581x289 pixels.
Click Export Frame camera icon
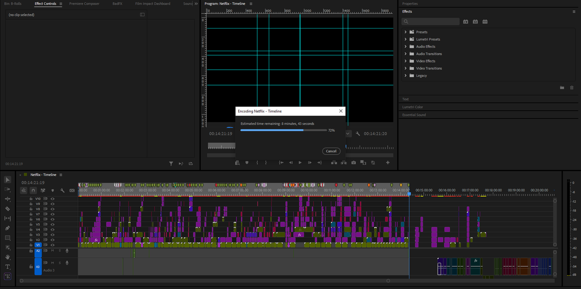tap(354, 163)
